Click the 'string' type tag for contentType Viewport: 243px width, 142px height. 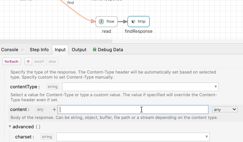(x=53, y=86)
